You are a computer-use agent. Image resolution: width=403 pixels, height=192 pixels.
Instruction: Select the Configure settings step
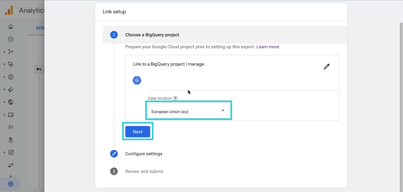144,154
